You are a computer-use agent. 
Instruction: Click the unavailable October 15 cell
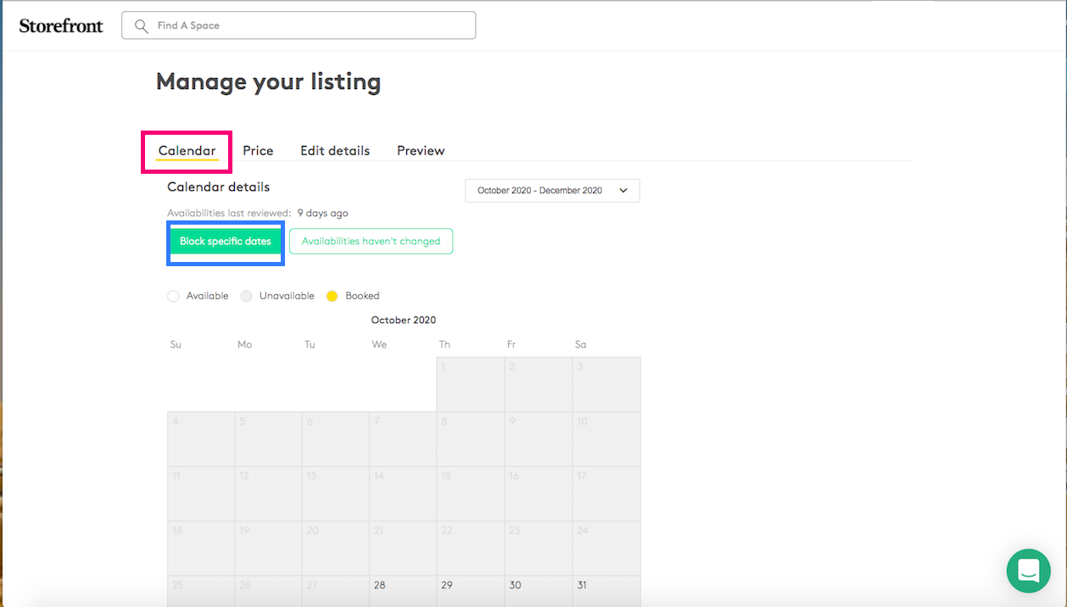coord(471,494)
